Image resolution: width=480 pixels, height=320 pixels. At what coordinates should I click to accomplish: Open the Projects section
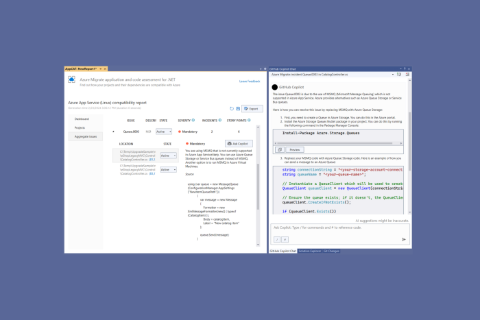coord(80,127)
